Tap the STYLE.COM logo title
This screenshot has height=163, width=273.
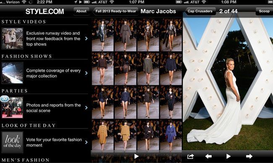[45, 11]
